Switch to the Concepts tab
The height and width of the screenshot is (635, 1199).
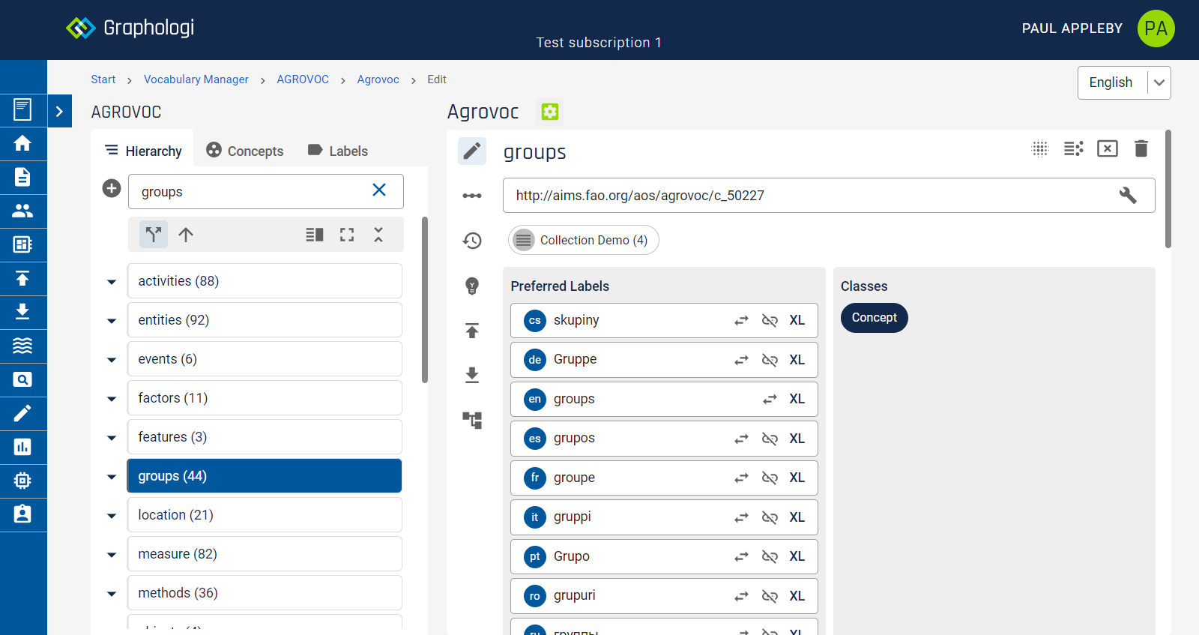click(x=245, y=151)
